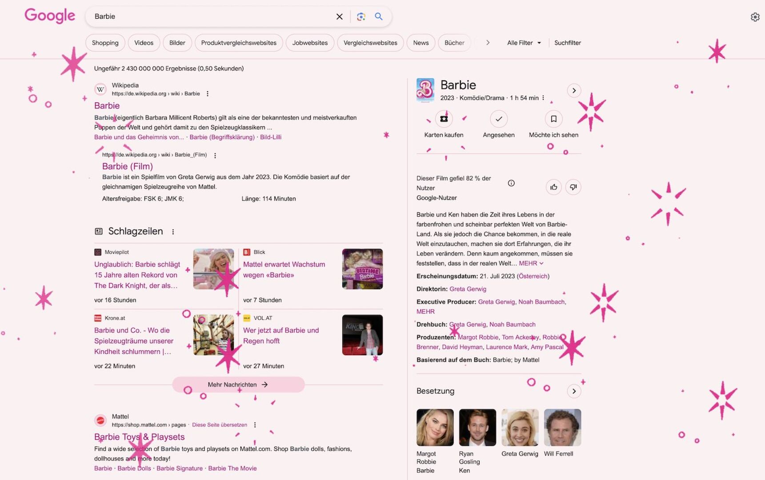Viewport: 765px width, 480px height.
Task: Select the Karten kaufen ticket icon
Action: coord(443,119)
